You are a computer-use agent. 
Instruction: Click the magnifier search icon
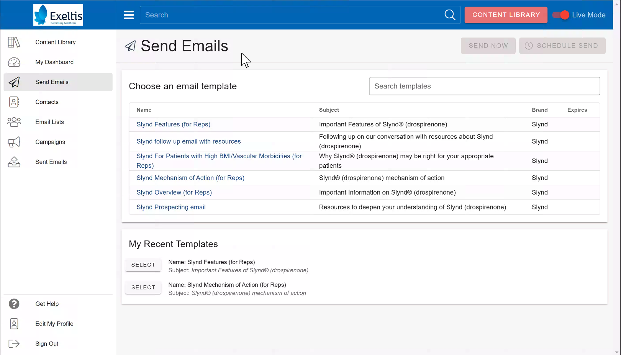(x=450, y=15)
